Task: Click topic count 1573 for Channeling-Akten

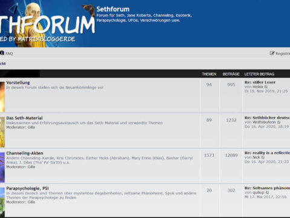Action: click(x=209, y=155)
